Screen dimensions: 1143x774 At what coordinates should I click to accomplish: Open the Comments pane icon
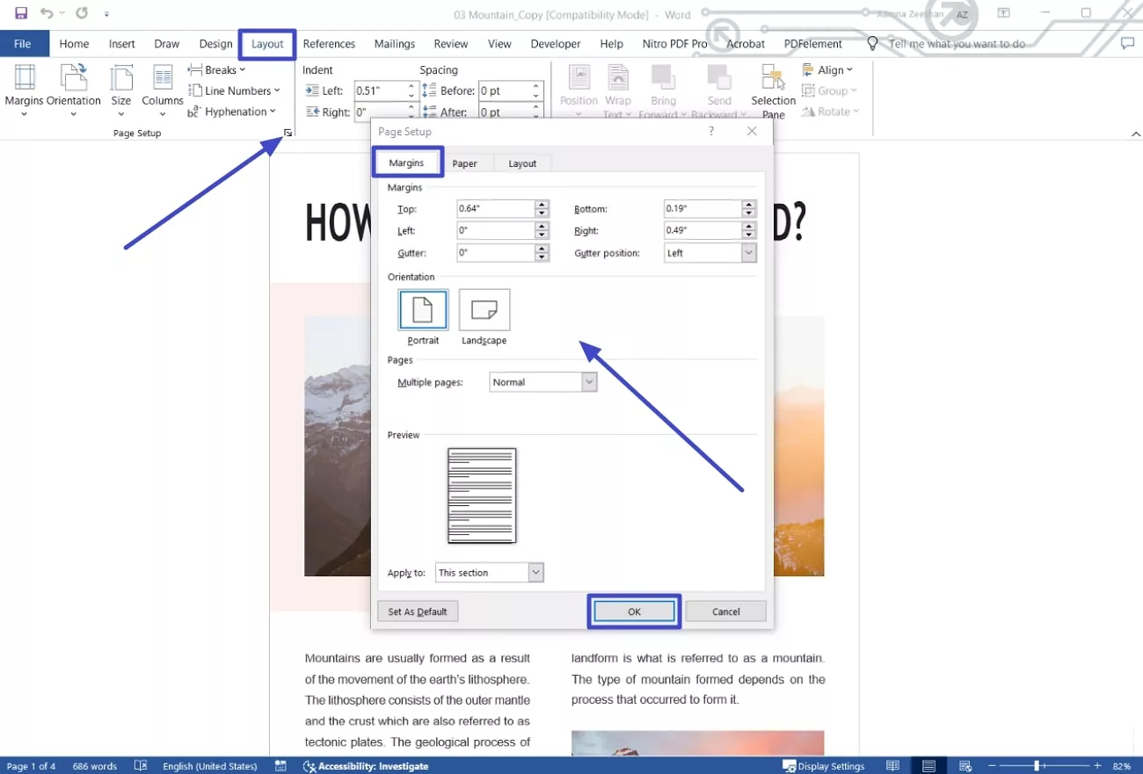pyautogui.click(x=1128, y=44)
